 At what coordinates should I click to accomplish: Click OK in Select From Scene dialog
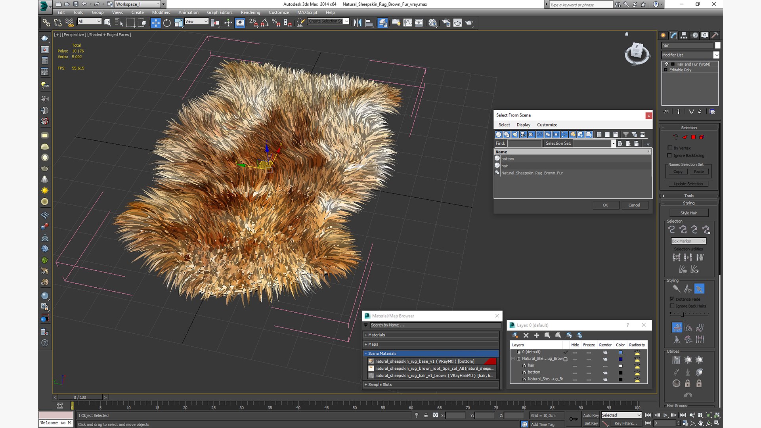605,205
